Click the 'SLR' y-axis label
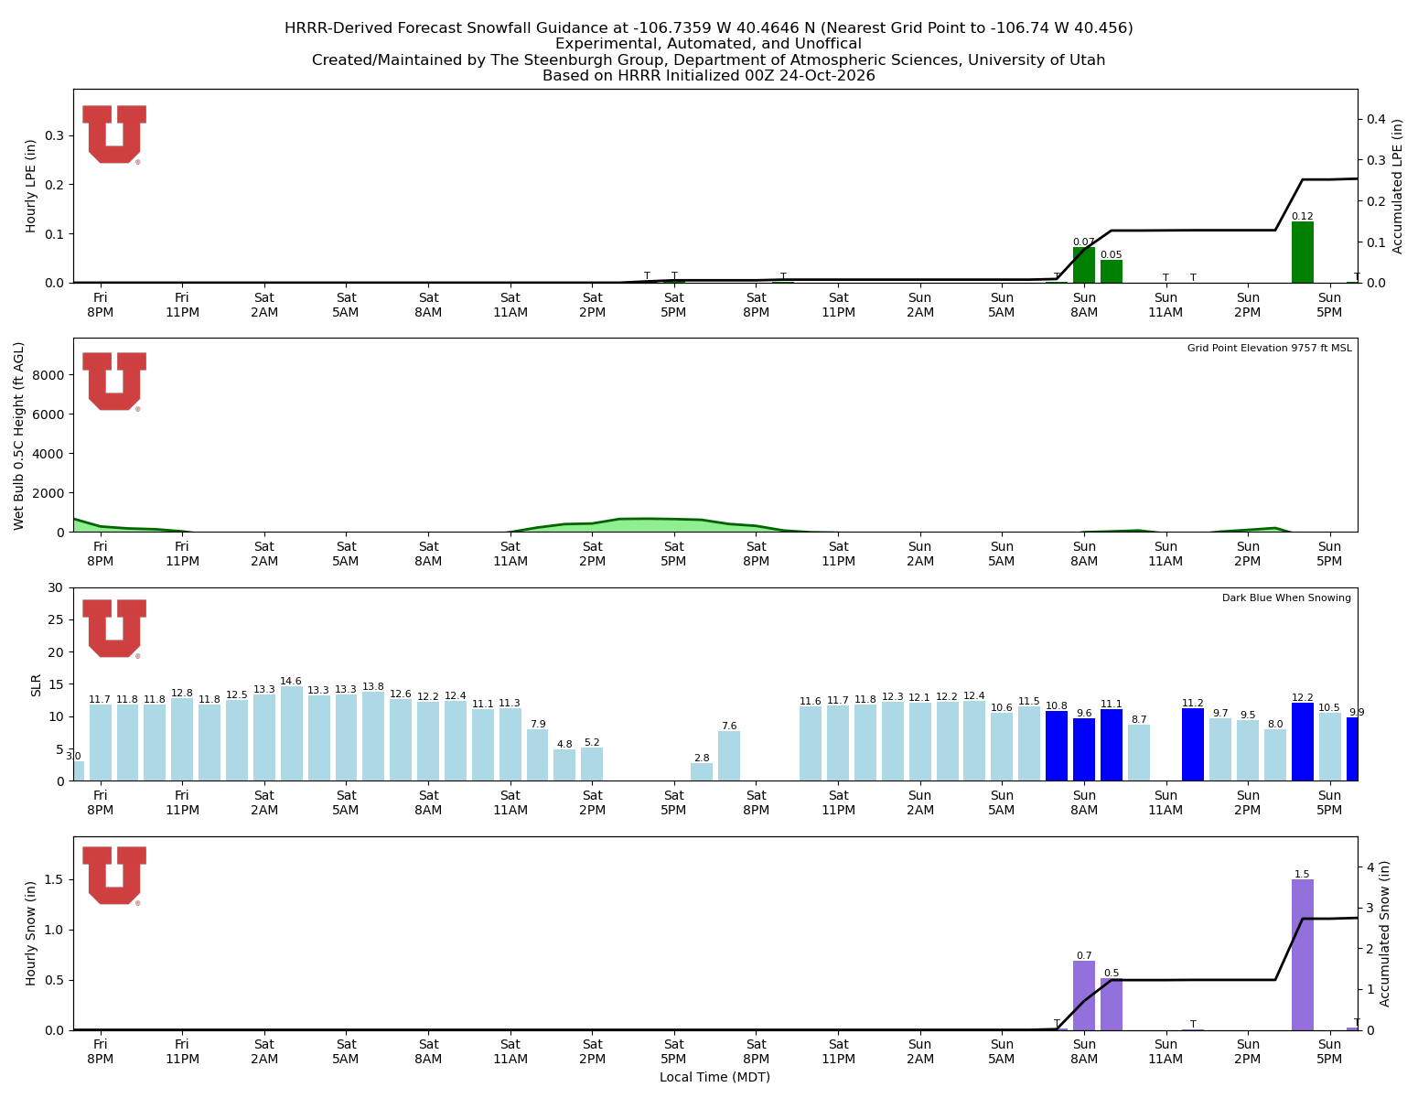The height and width of the screenshot is (1098, 1418). [x=37, y=684]
